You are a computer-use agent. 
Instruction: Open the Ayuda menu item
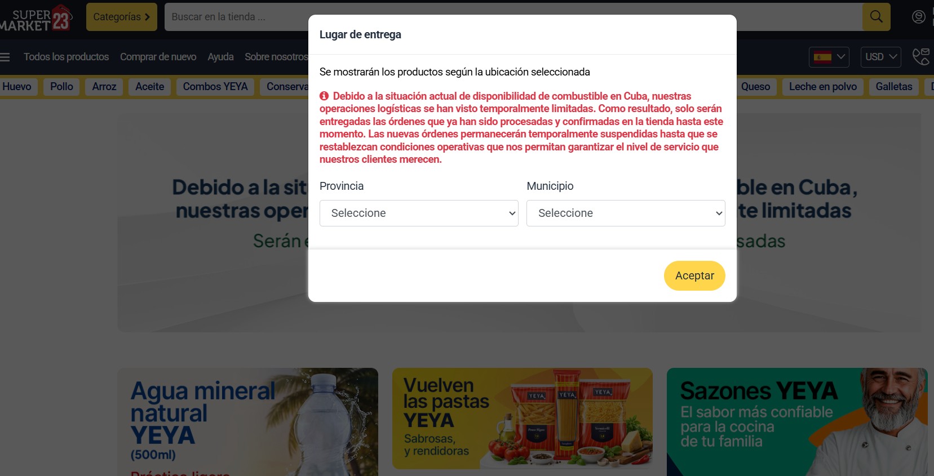click(220, 57)
